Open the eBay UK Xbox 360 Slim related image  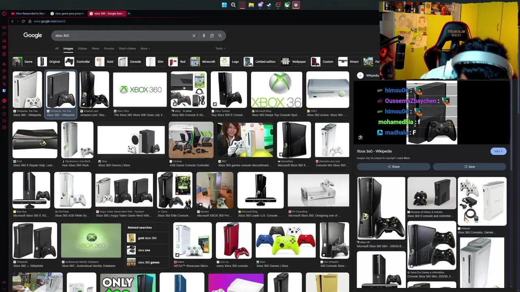tap(381, 209)
